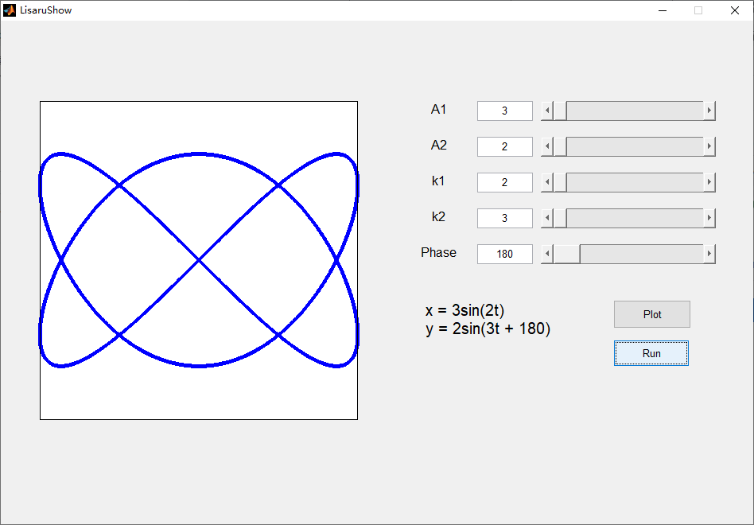Click the A2 slider left arrow
Image resolution: width=754 pixels, height=525 pixels.
(x=547, y=146)
